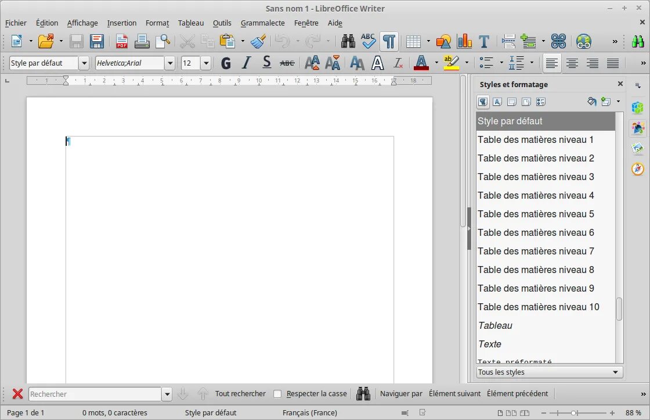Image resolution: width=650 pixels, height=420 pixels.
Task: Decrease font size icon
Action: click(x=333, y=63)
